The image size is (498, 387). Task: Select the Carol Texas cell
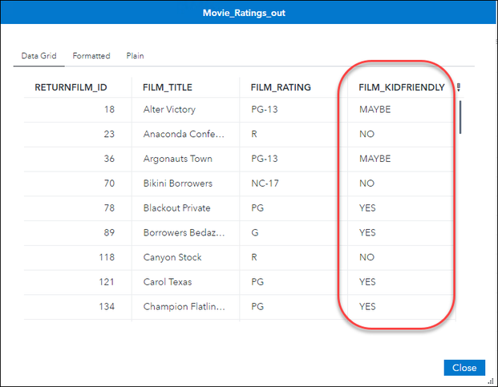coord(167,282)
